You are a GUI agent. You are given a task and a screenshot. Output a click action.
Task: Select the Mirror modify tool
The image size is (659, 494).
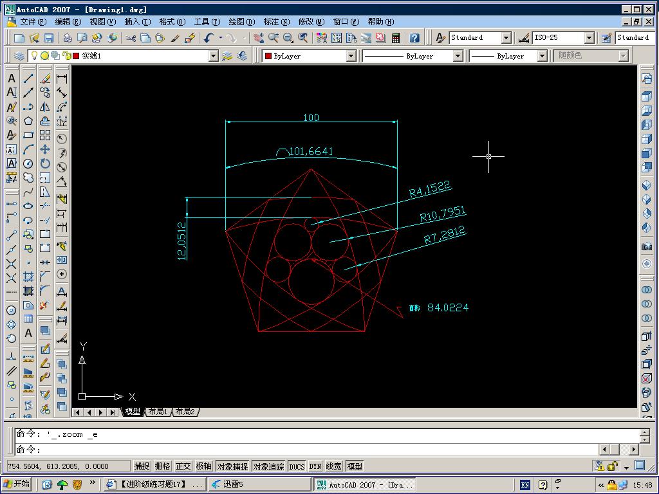click(45, 107)
